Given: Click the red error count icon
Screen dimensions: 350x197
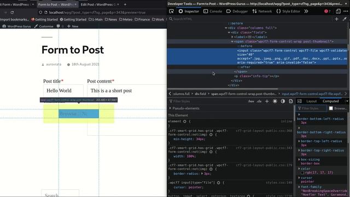Looking at the screenshot, I should point(327,11).
